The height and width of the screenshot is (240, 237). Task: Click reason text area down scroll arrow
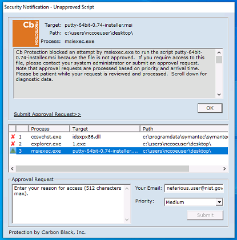[127, 219]
